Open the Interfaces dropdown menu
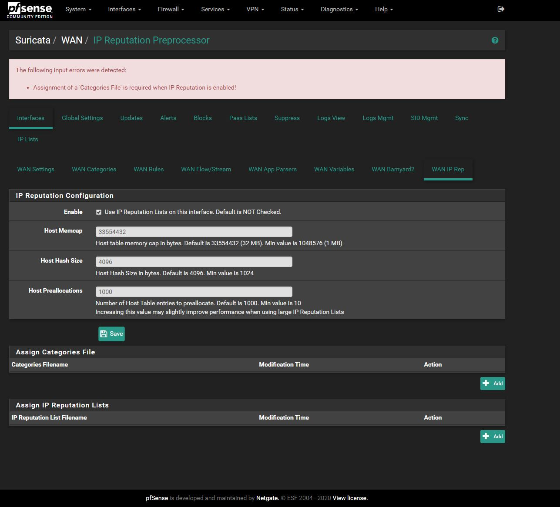This screenshot has width=560, height=507. [124, 9]
